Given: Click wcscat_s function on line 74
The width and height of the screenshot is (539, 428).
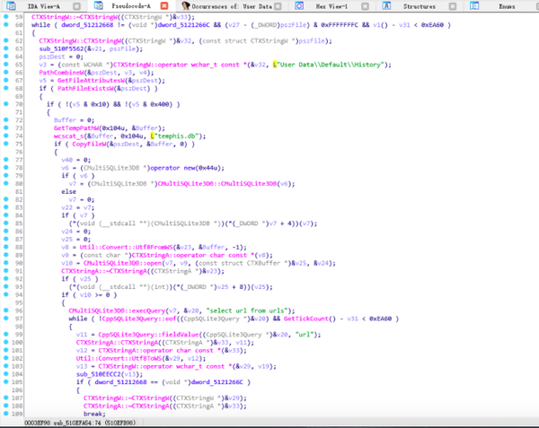Looking at the screenshot, I should click(68, 135).
